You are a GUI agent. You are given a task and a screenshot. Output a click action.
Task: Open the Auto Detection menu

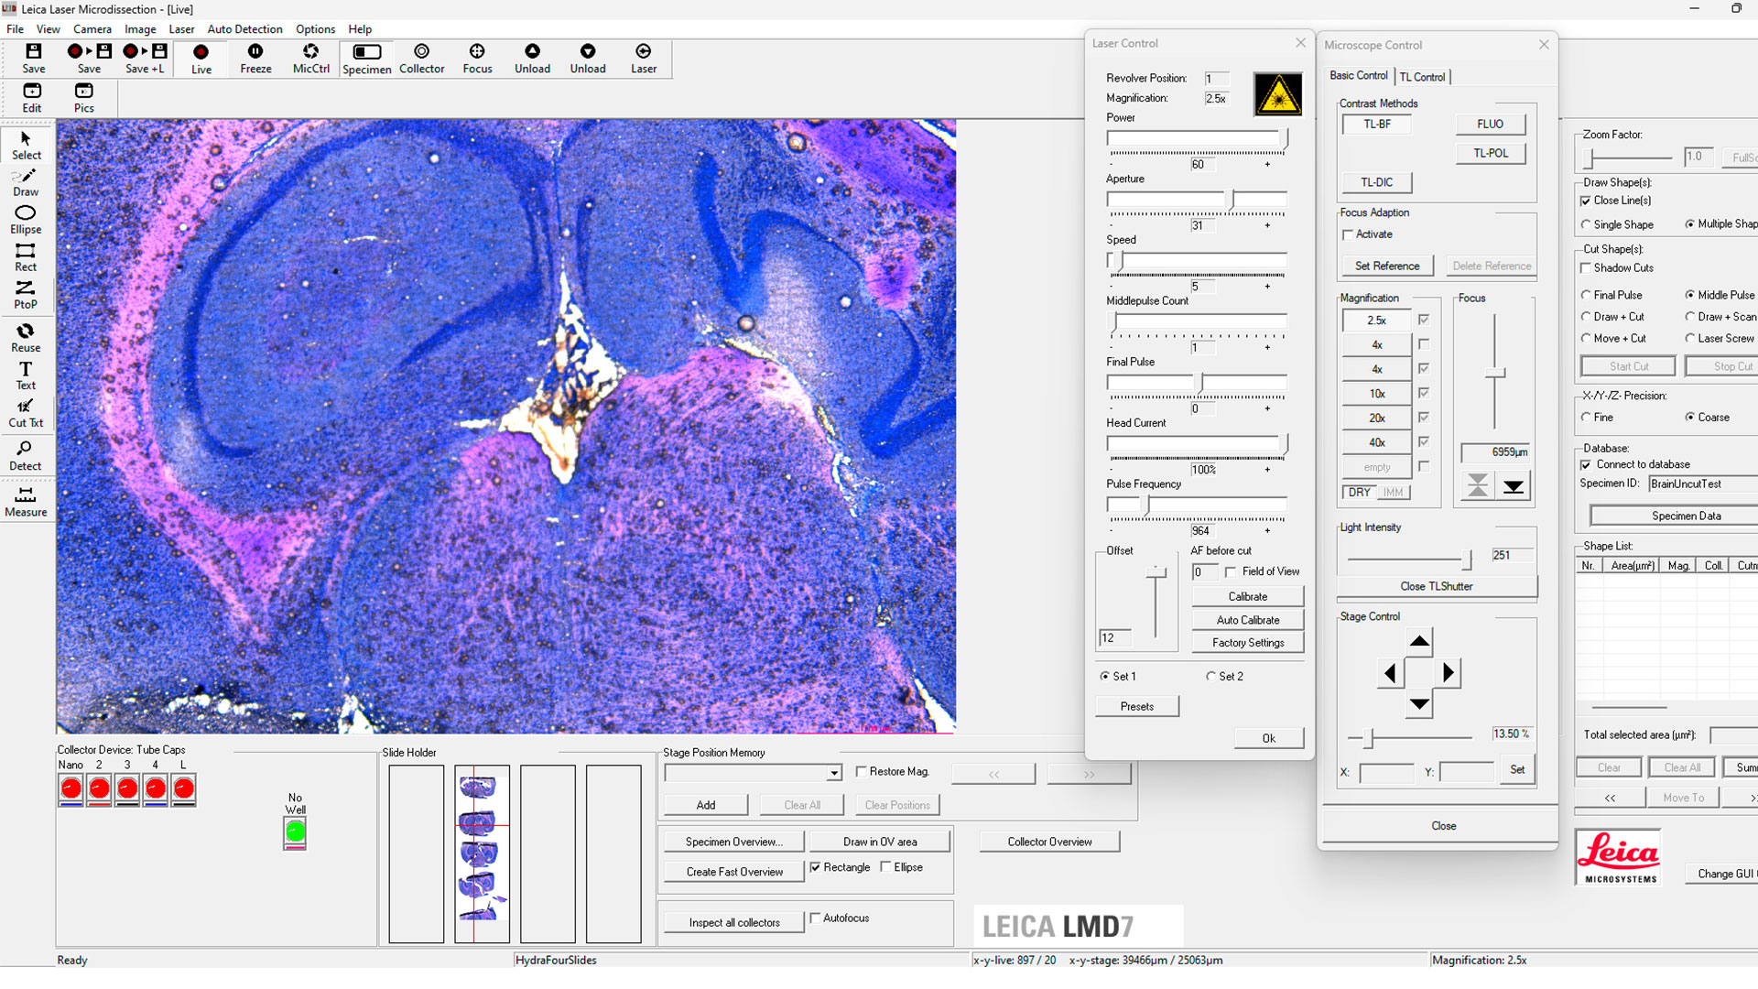point(244,29)
